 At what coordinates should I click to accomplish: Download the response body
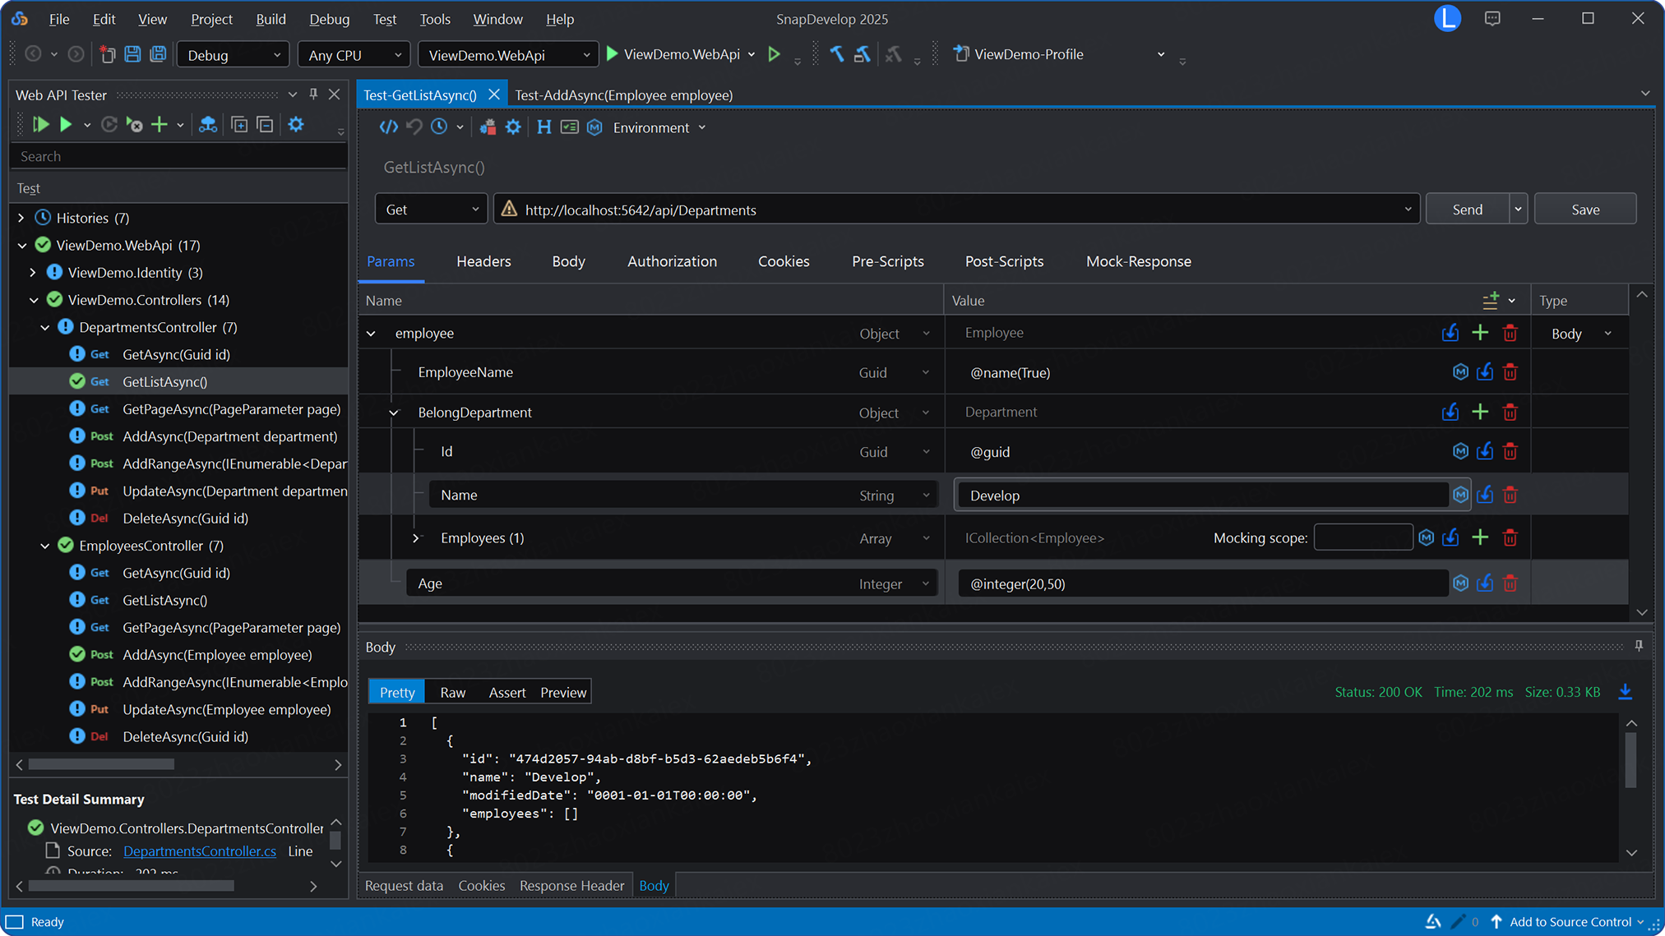click(1625, 692)
